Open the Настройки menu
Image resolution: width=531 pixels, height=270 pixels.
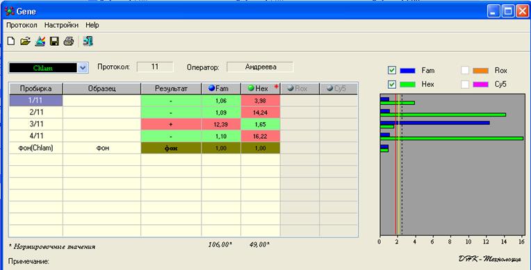61,25
